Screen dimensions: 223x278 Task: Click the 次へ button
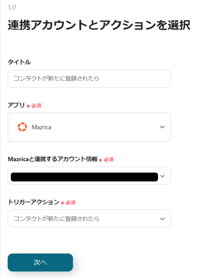[40, 262]
